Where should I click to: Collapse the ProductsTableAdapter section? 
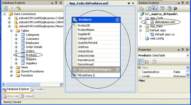pyautogui.click(x=117, y=69)
